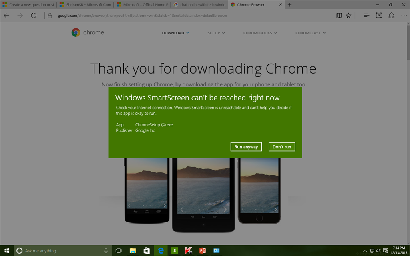
Task: Make a Web Note with pen icon
Action: pos(379,16)
